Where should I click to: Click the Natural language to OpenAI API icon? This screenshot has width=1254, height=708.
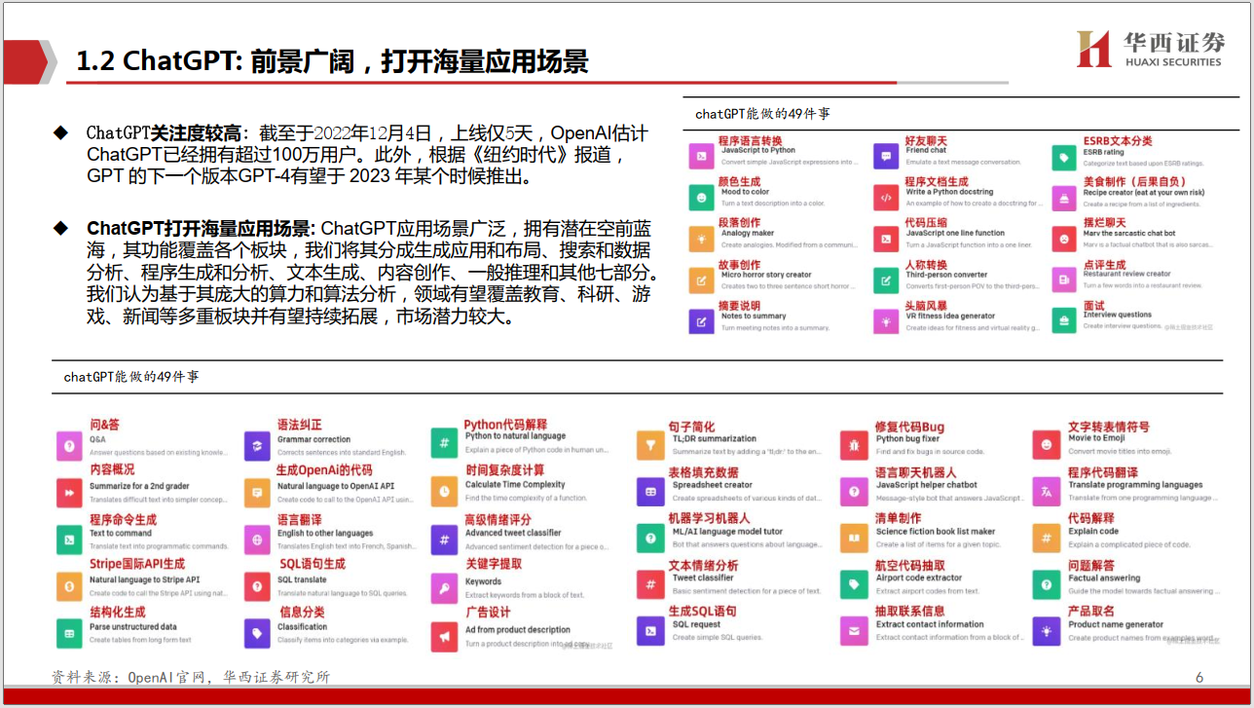point(257,493)
